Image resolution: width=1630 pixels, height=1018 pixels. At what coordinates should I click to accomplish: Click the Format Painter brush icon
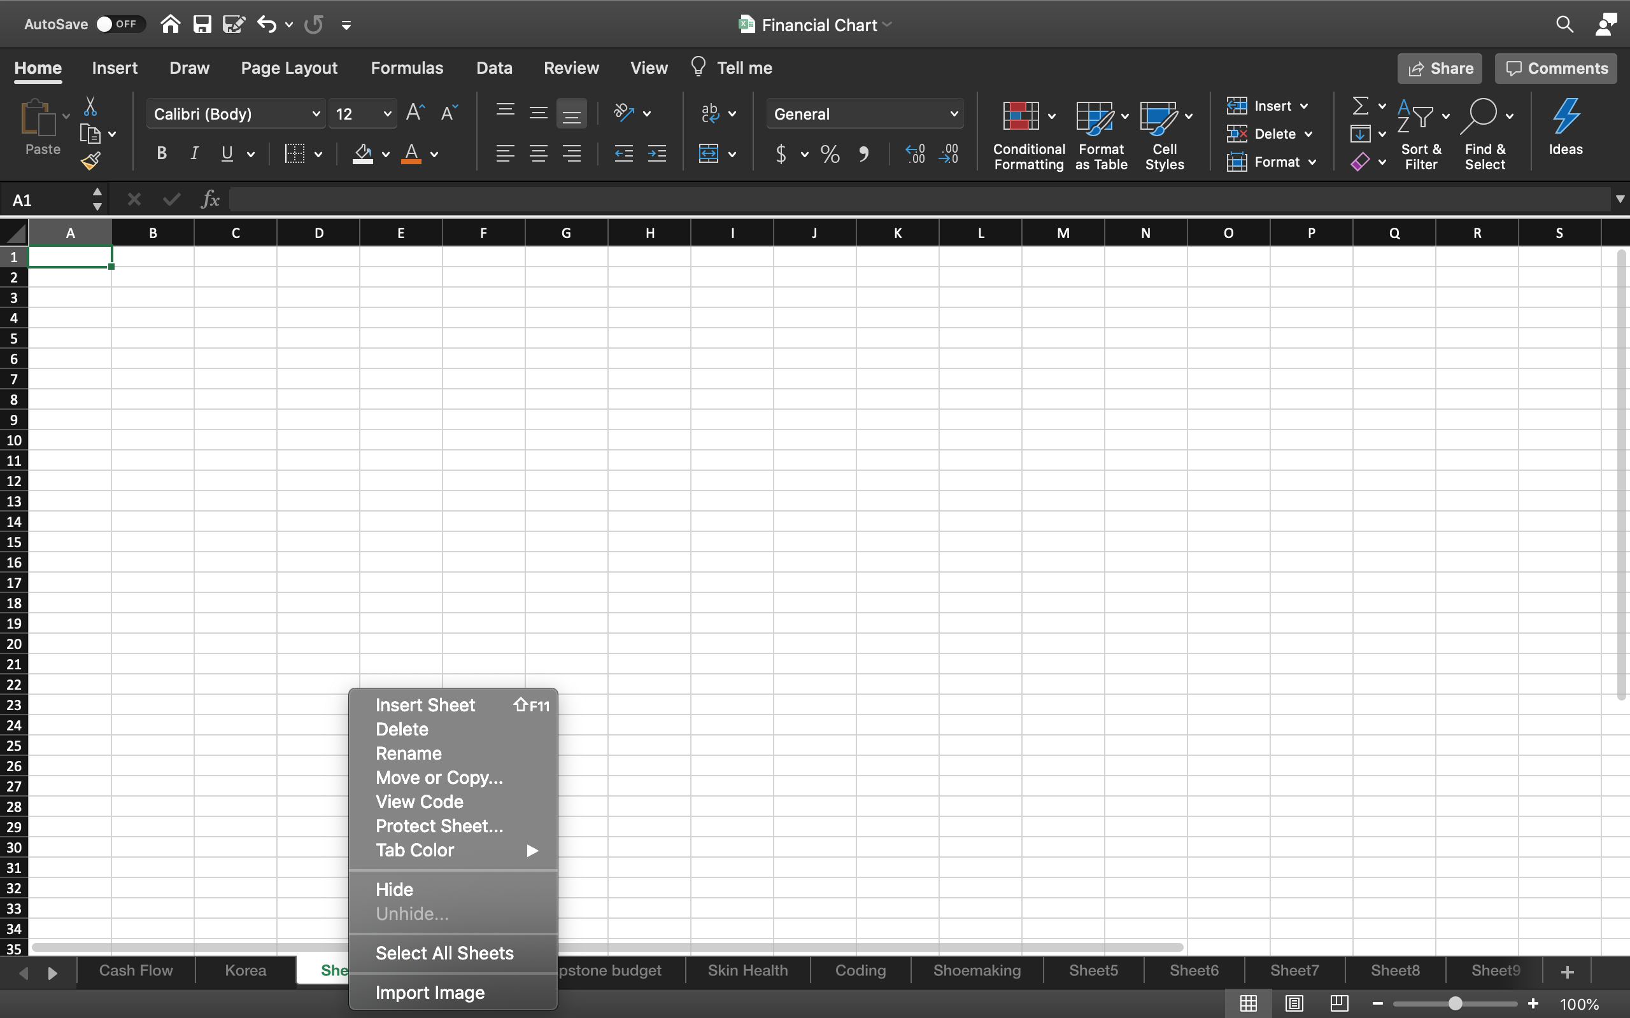[90, 161]
